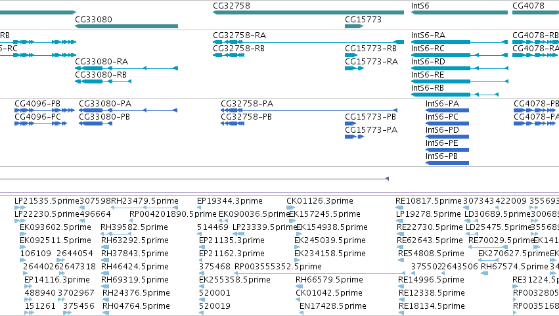Click the CG33080-PA protein label
The height and width of the screenshot is (316, 559).
pos(105,104)
